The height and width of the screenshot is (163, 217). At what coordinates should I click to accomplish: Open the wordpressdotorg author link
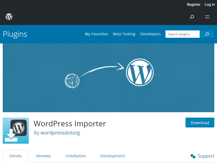click(60, 133)
